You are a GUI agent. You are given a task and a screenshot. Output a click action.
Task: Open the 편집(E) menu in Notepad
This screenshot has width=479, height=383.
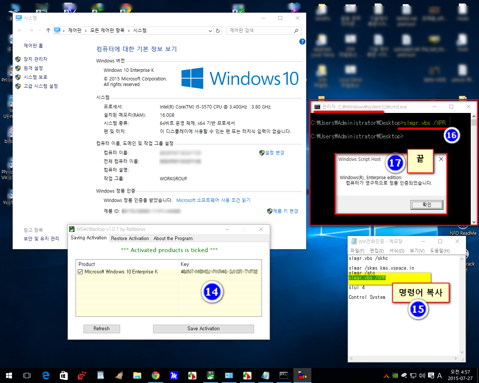coord(377,251)
